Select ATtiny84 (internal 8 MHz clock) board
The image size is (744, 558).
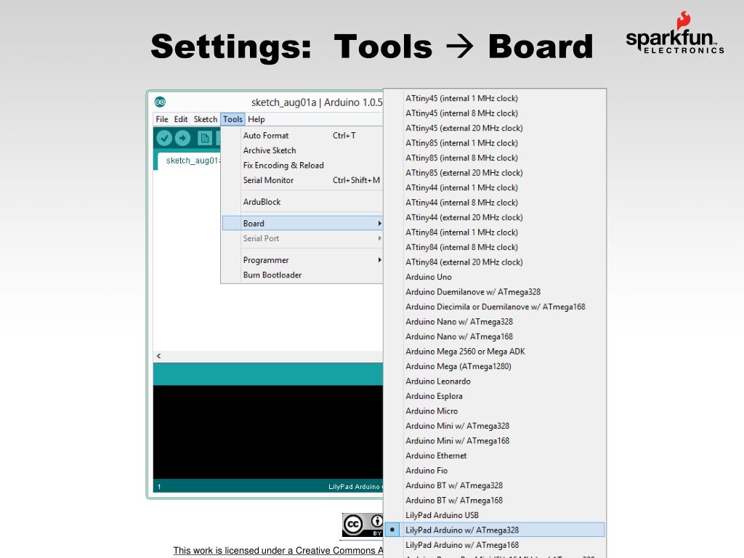coord(495,247)
